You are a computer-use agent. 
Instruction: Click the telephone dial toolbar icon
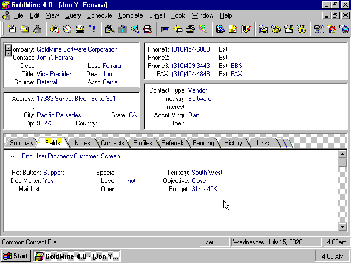tap(55, 29)
